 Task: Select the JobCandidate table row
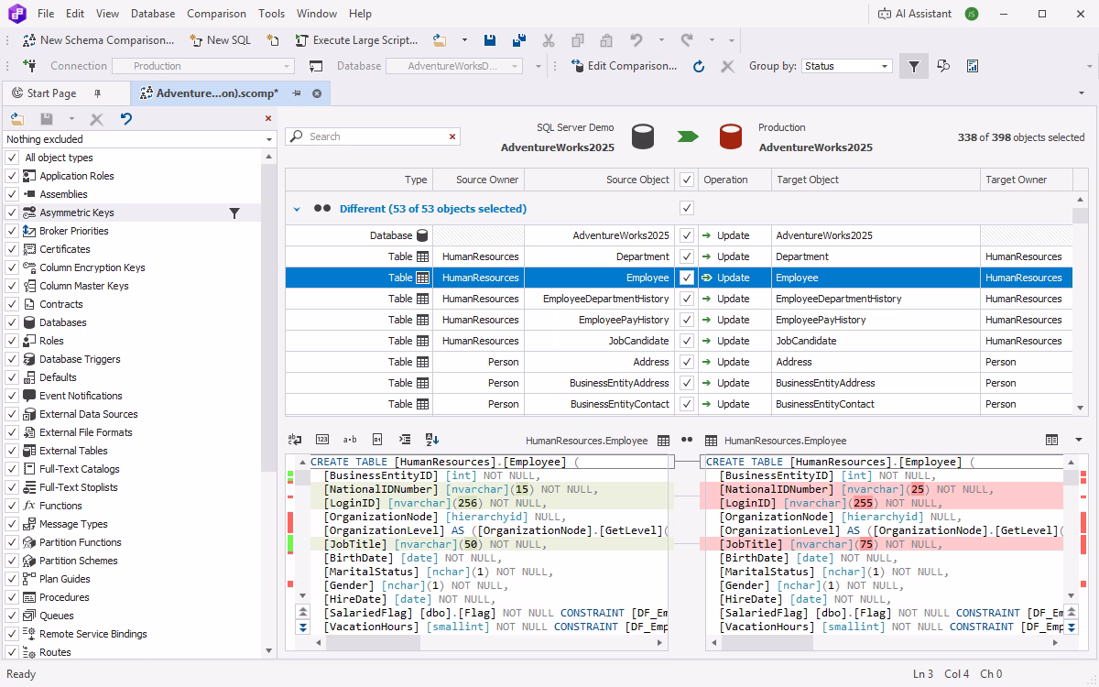click(679, 341)
